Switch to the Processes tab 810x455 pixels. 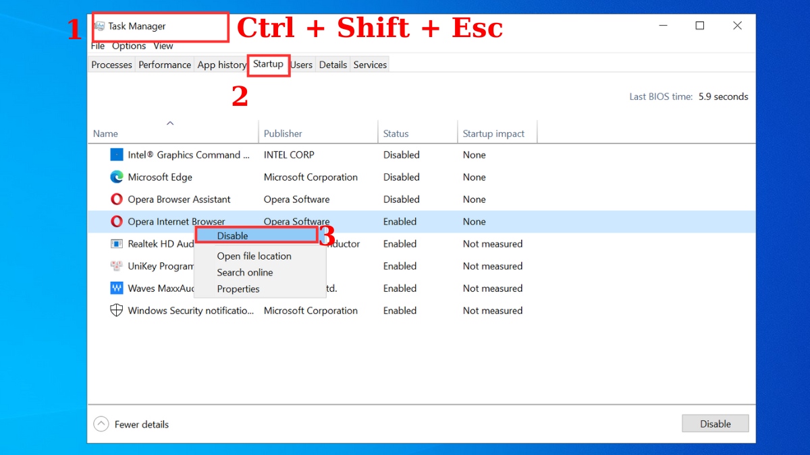(x=111, y=65)
